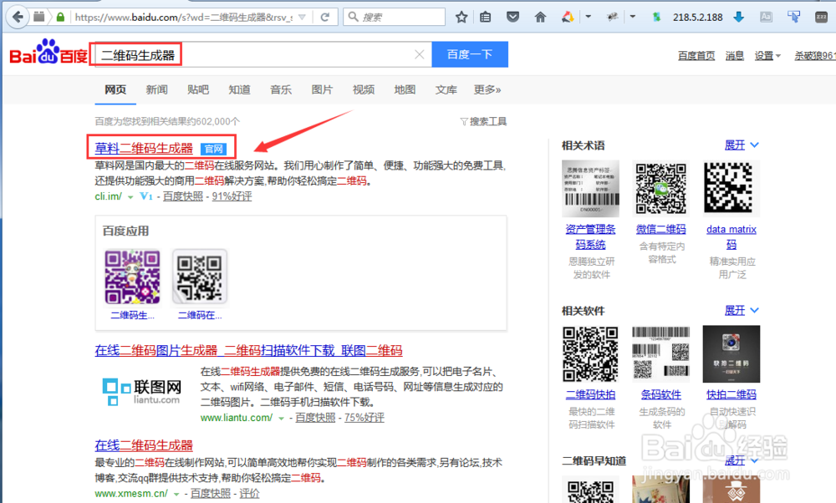
Task: Click the multicolor toolbar extension icon
Action: (x=568, y=17)
